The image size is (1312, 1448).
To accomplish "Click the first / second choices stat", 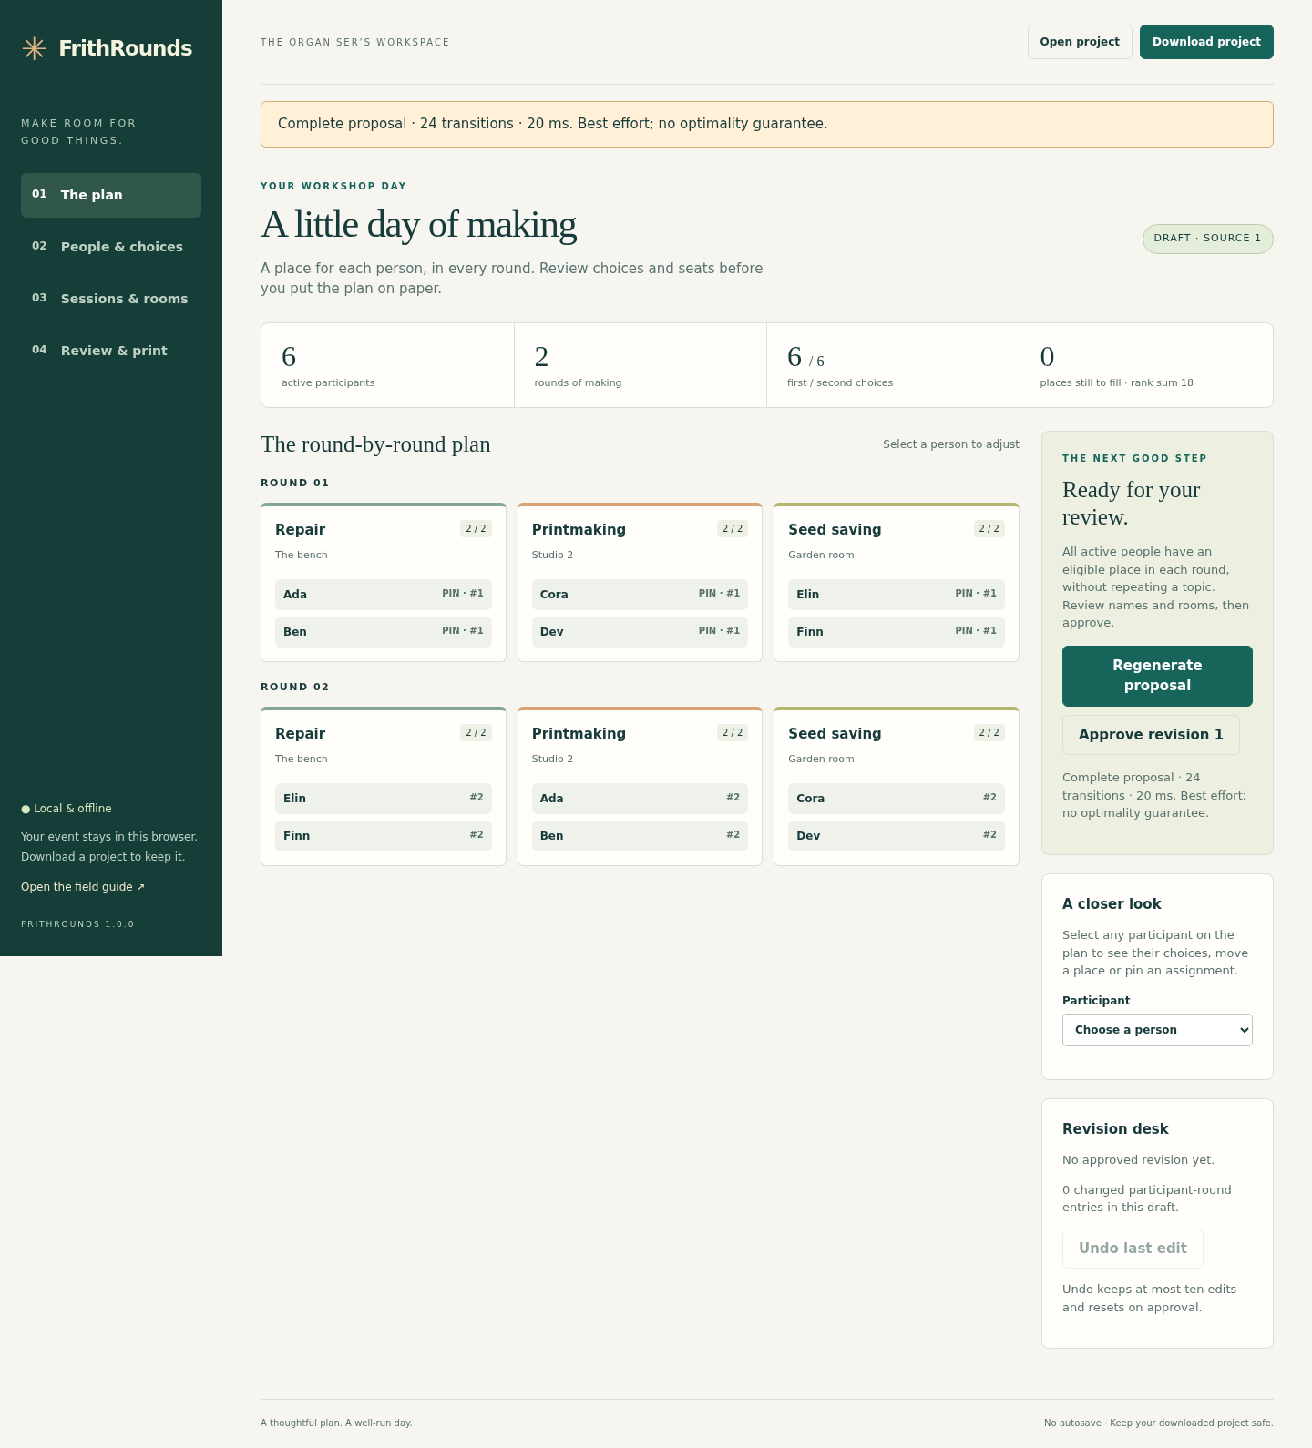I will 893,365.
